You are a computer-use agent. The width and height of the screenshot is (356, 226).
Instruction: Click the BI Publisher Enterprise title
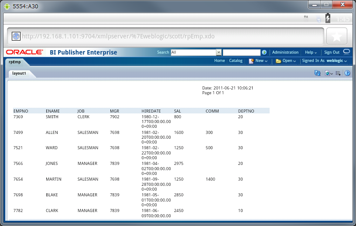click(x=83, y=52)
